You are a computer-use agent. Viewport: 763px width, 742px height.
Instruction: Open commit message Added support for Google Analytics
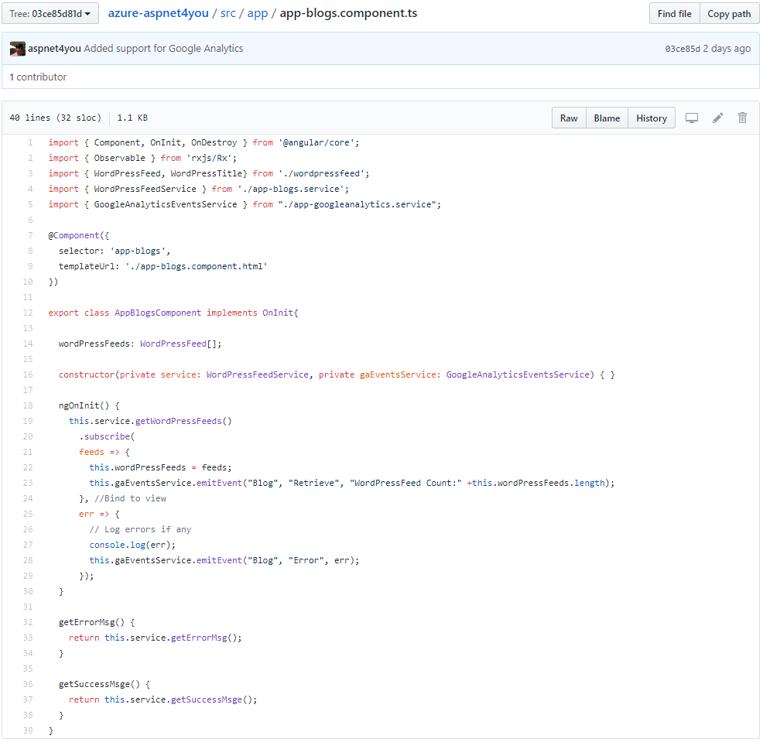coord(163,49)
